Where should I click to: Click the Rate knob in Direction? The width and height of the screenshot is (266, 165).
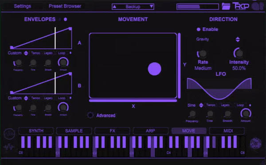tap(202, 54)
